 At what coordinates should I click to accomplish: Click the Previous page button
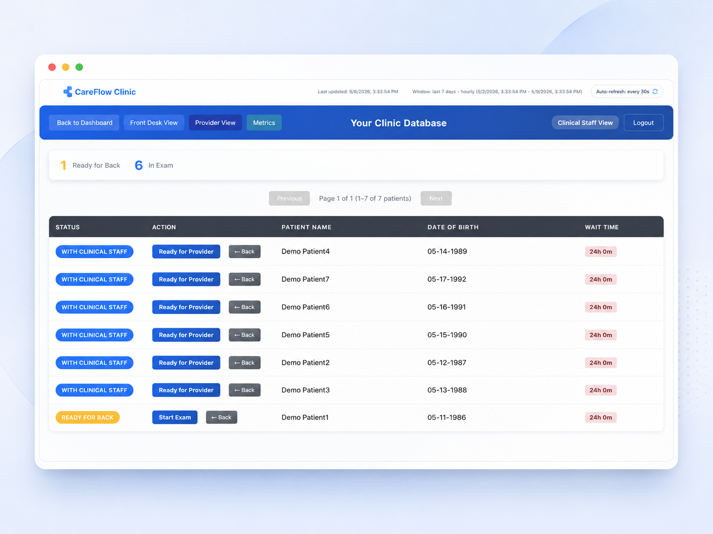(289, 198)
